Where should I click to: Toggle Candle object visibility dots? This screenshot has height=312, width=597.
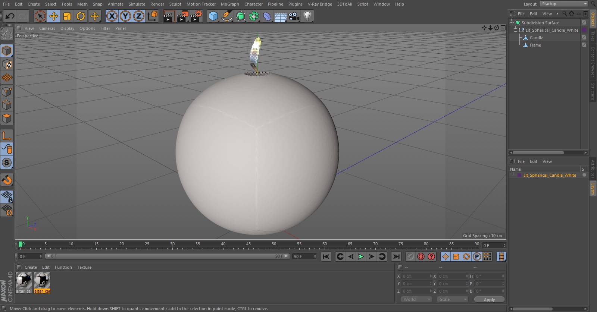tap(584, 38)
